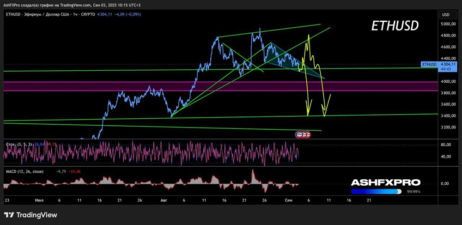462x225 pixels.
Task: Click the Июл month label on time axis
Action: tap(39, 200)
